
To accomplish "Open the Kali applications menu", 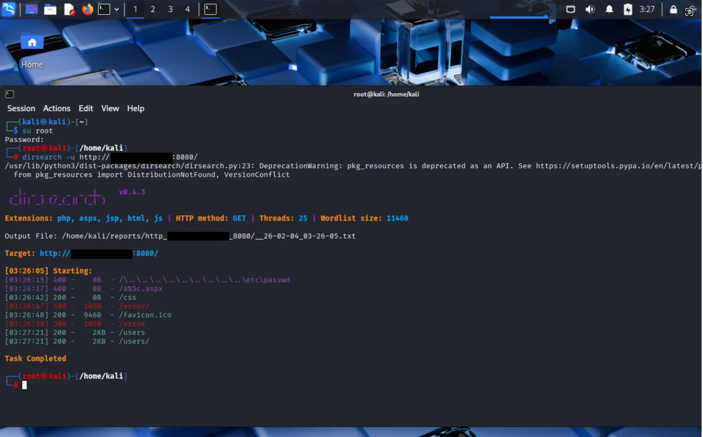I will tap(9, 9).
